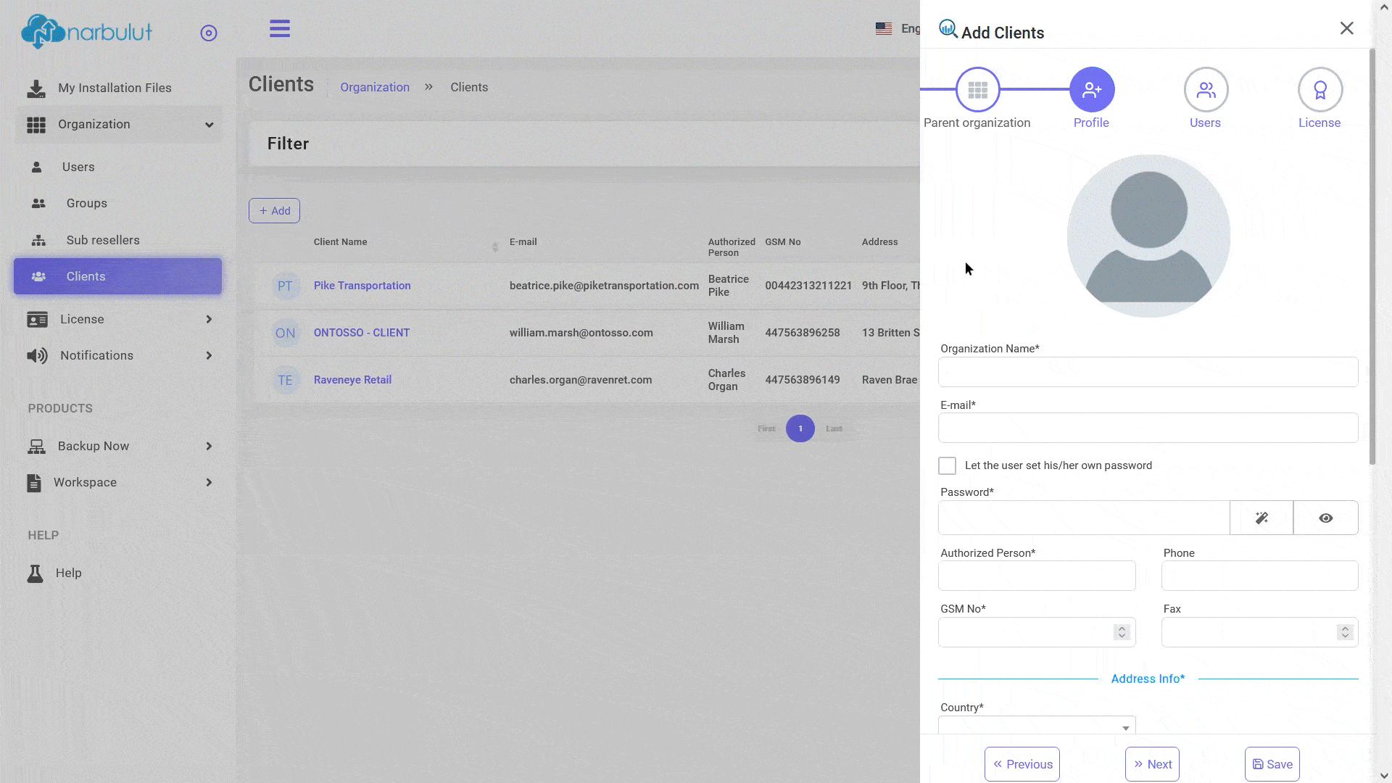Image resolution: width=1392 pixels, height=783 pixels.
Task: Open Clients in the sidebar
Action: [117, 277]
